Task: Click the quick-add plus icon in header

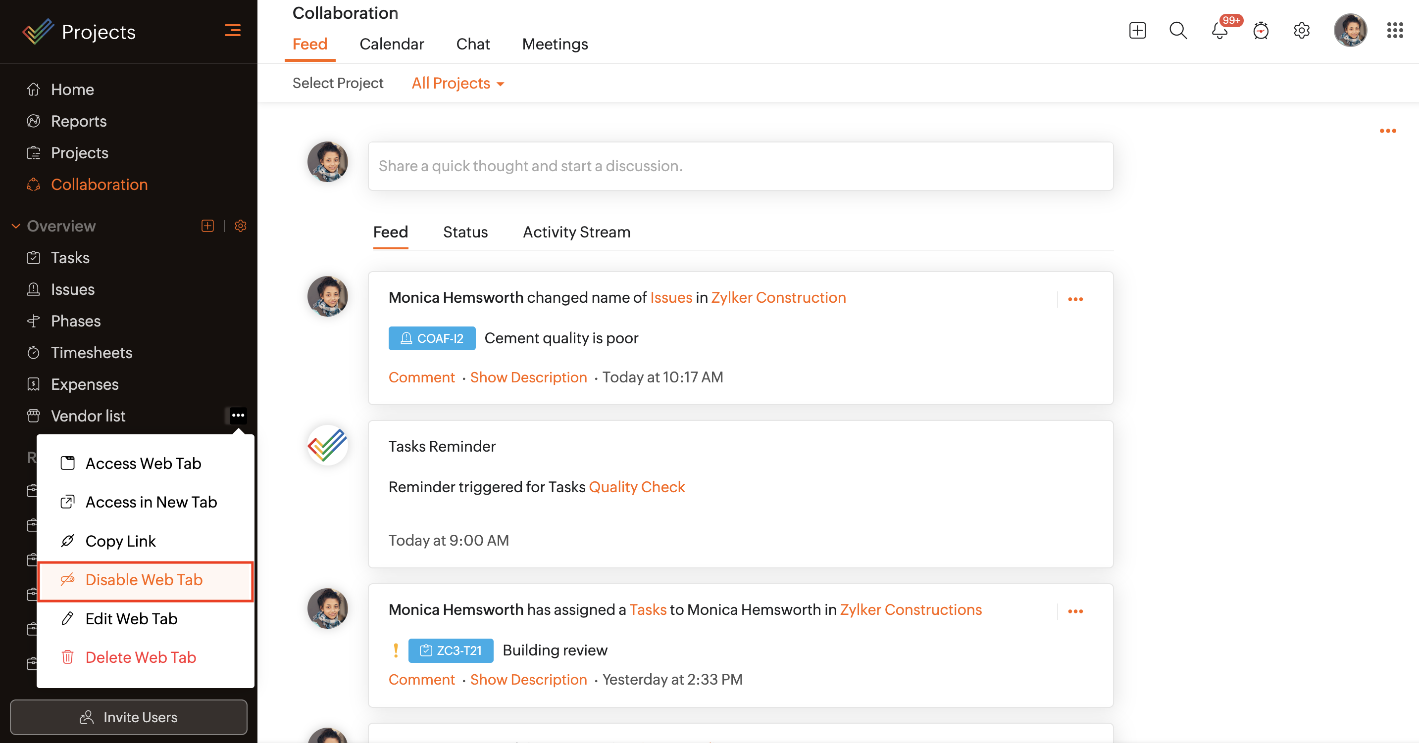Action: tap(1137, 31)
